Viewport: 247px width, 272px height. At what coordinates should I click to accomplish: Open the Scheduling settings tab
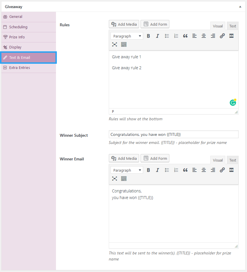(x=18, y=27)
